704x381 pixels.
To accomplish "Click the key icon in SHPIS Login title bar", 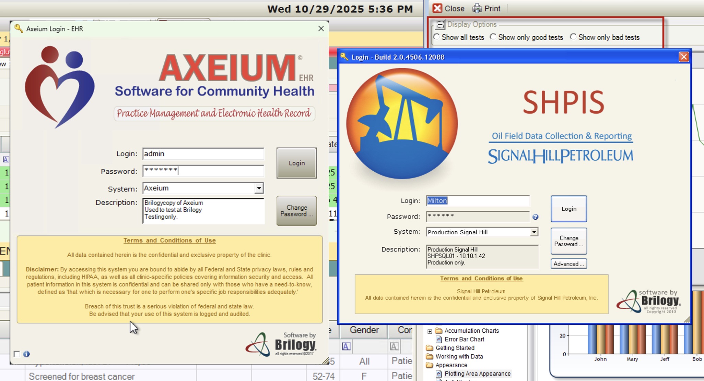I will [344, 57].
